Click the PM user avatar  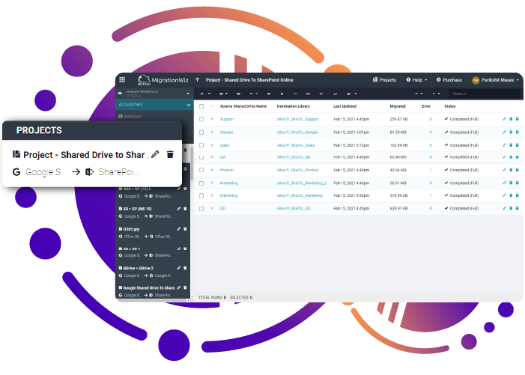[x=476, y=80]
